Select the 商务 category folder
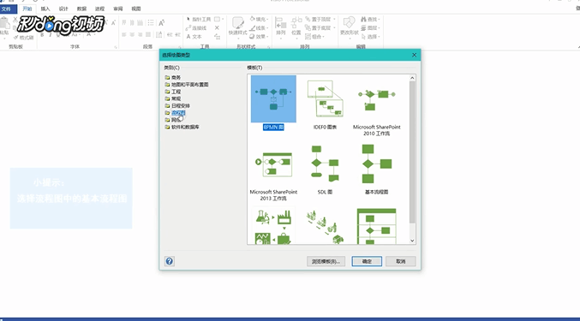The height and width of the screenshot is (321, 580). pos(173,78)
